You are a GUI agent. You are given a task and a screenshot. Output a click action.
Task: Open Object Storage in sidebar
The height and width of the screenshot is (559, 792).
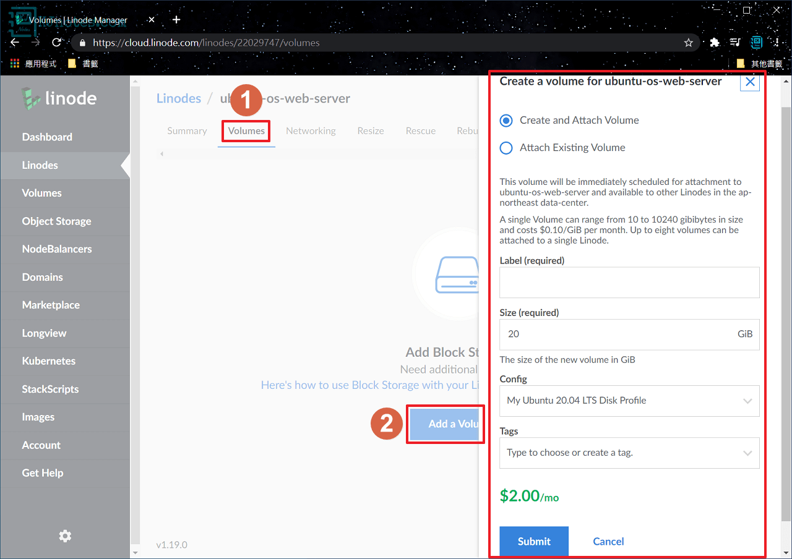[x=56, y=221]
